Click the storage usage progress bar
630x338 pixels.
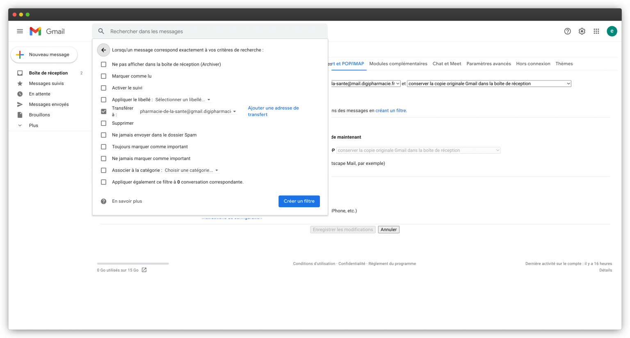132,263
